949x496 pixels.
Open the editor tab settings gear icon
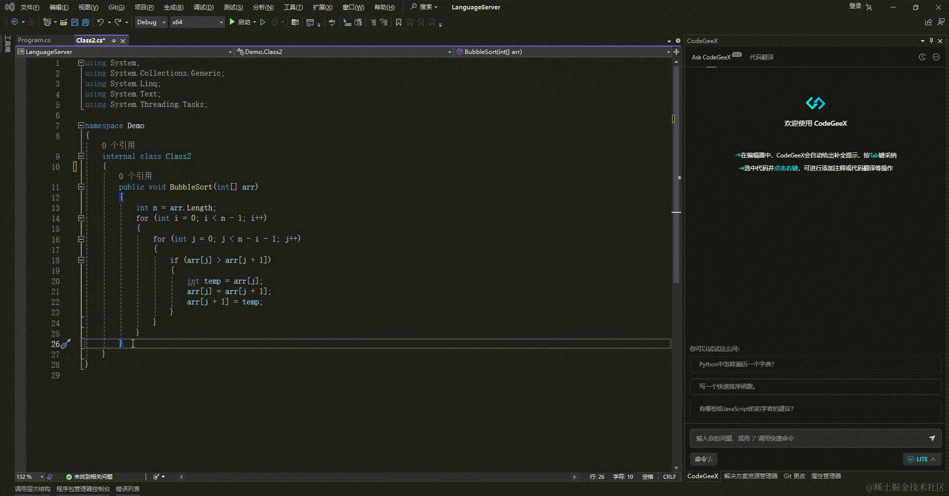coord(678,41)
